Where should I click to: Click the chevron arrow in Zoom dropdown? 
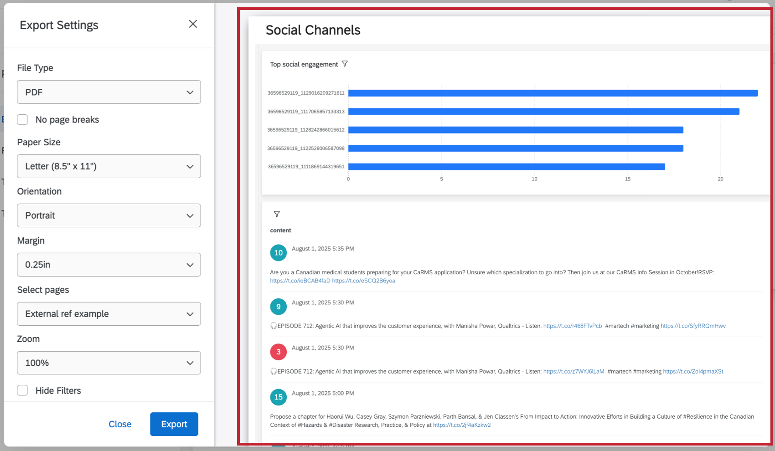[190, 363]
